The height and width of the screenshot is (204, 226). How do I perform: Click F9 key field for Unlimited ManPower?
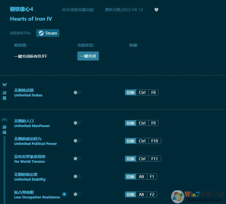tap(154, 123)
